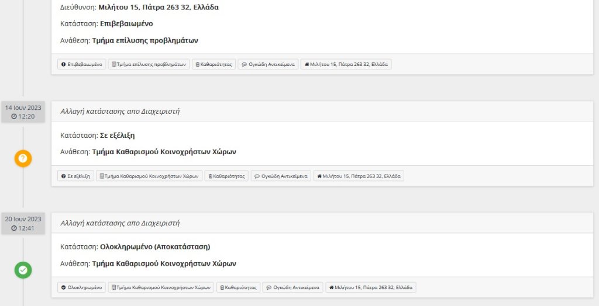Viewport: 599px width, 306px height.
Task: Open address tag 'Μιλήτου 15' in first card
Action: [x=346, y=64]
